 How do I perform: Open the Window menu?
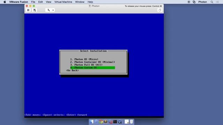80,2
